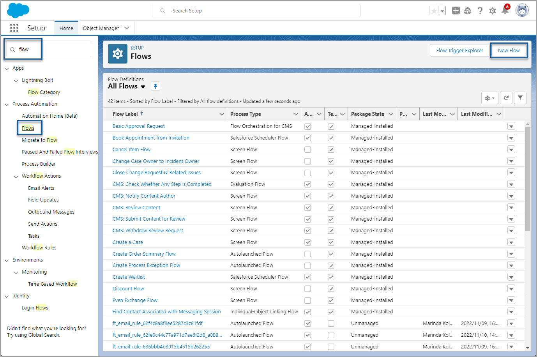537x357 pixels.
Task: Open row actions for Discount Flow
Action: point(511,288)
